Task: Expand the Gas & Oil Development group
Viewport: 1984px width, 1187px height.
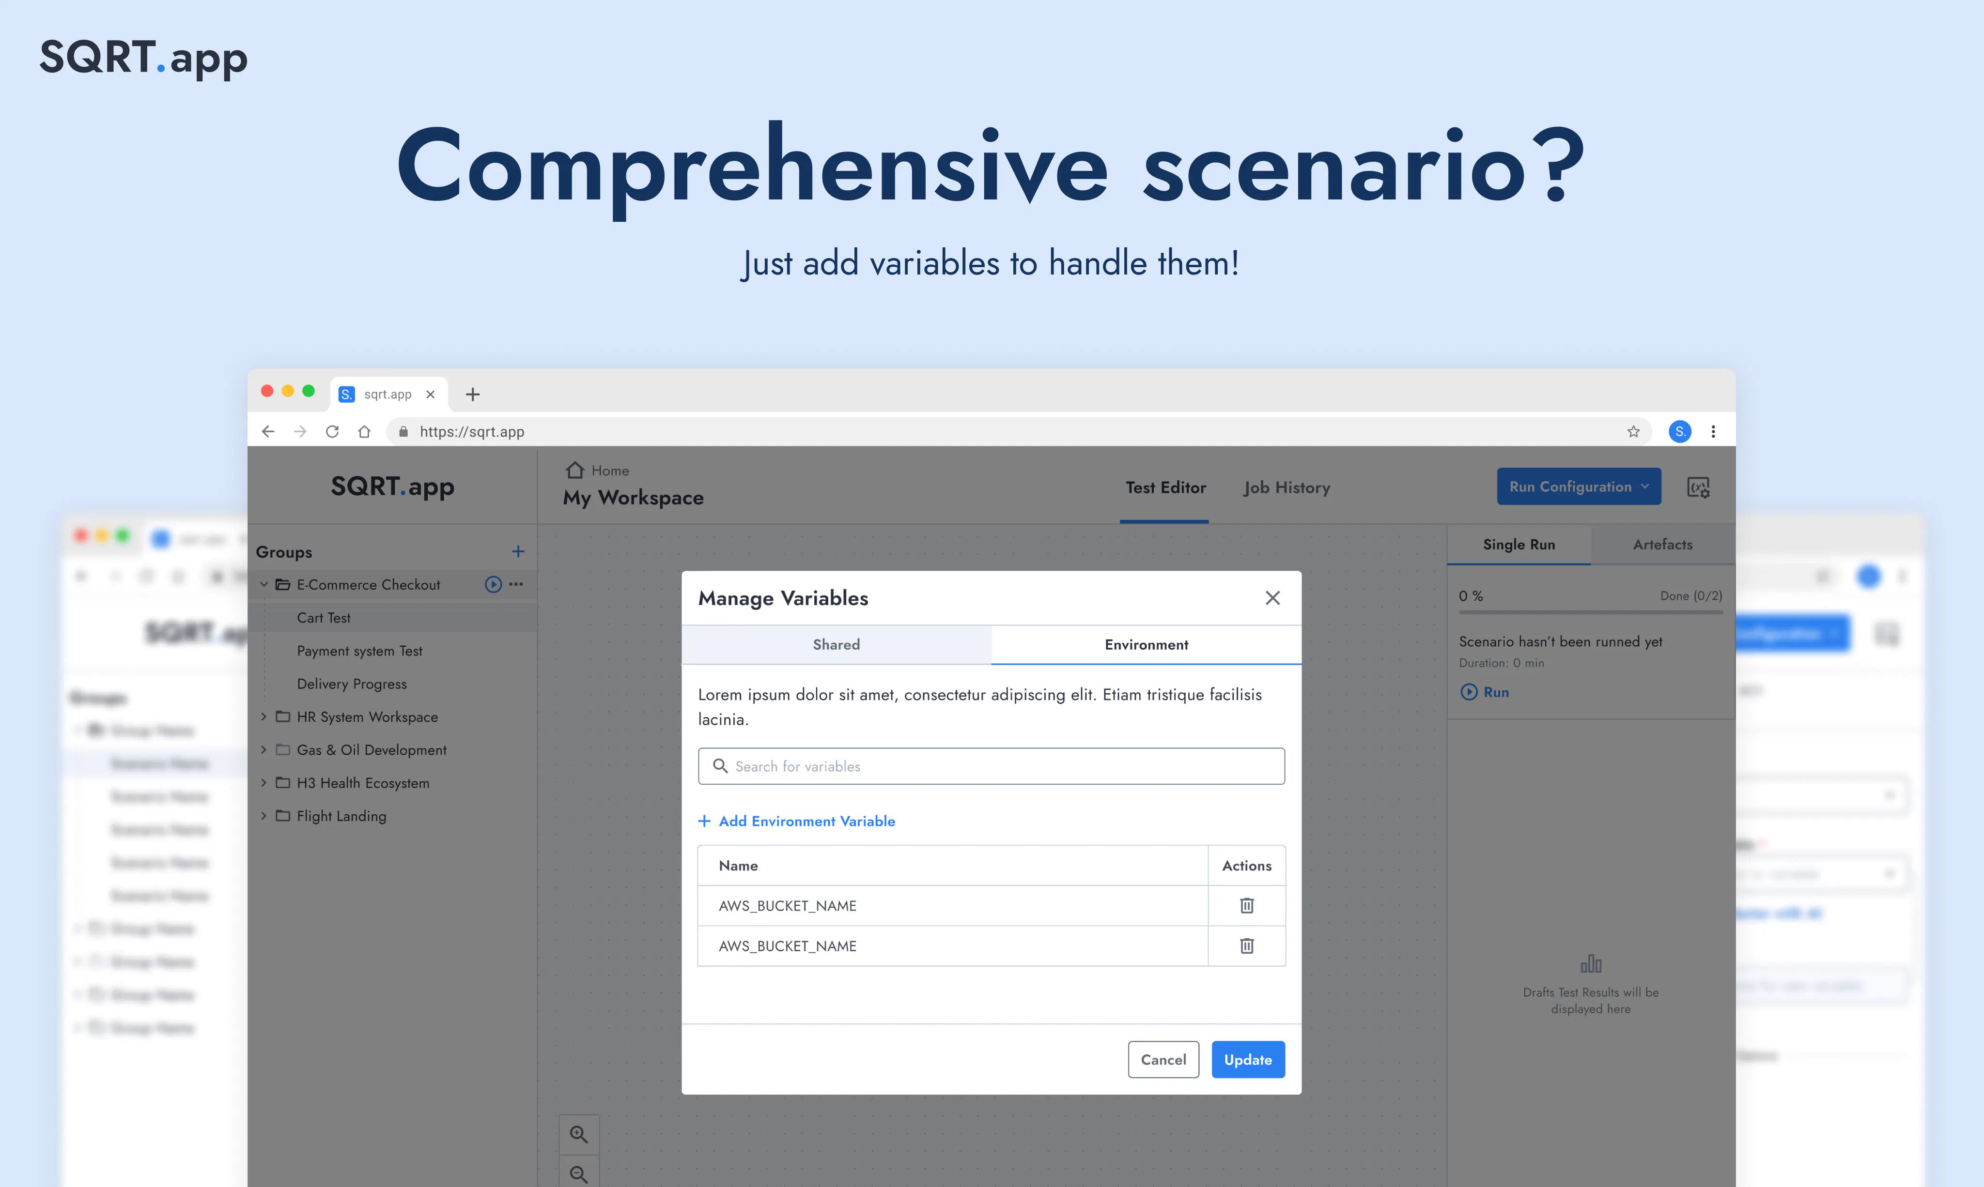Action: [263, 750]
